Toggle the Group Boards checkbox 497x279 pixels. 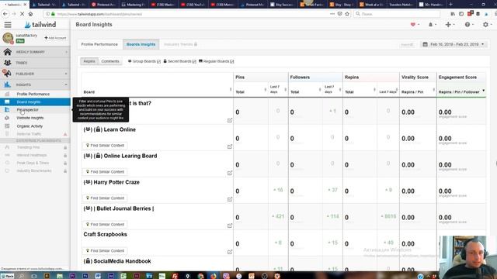pos(158,61)
